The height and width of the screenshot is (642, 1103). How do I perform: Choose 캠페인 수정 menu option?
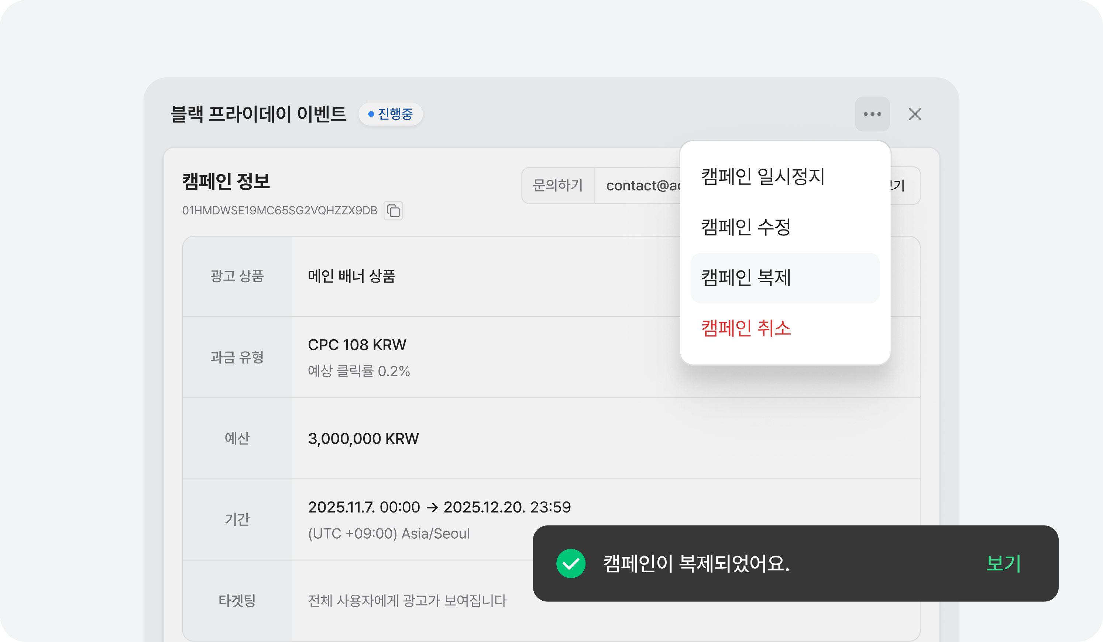745,227
